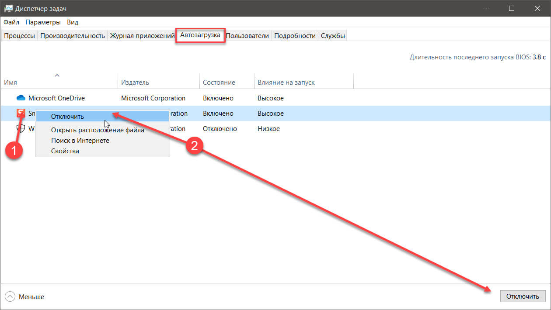Switch to the Процессы tab
The height and width of the screenshot is (310, 551).
19,36
